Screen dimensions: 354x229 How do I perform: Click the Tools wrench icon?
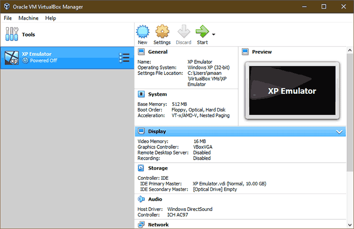click(x=12, y=34)
